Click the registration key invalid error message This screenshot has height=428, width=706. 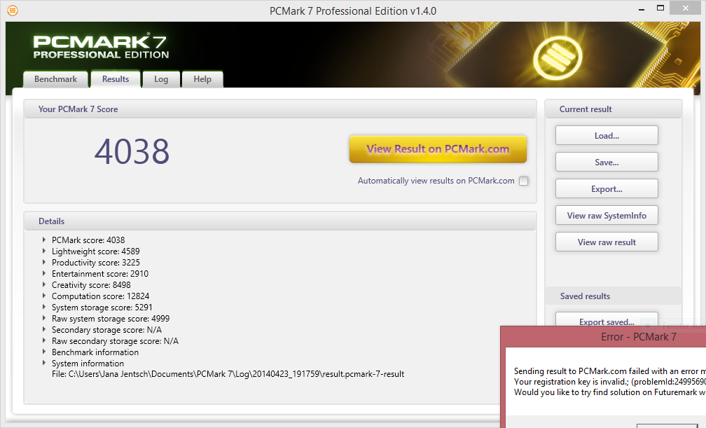[610, 382]
